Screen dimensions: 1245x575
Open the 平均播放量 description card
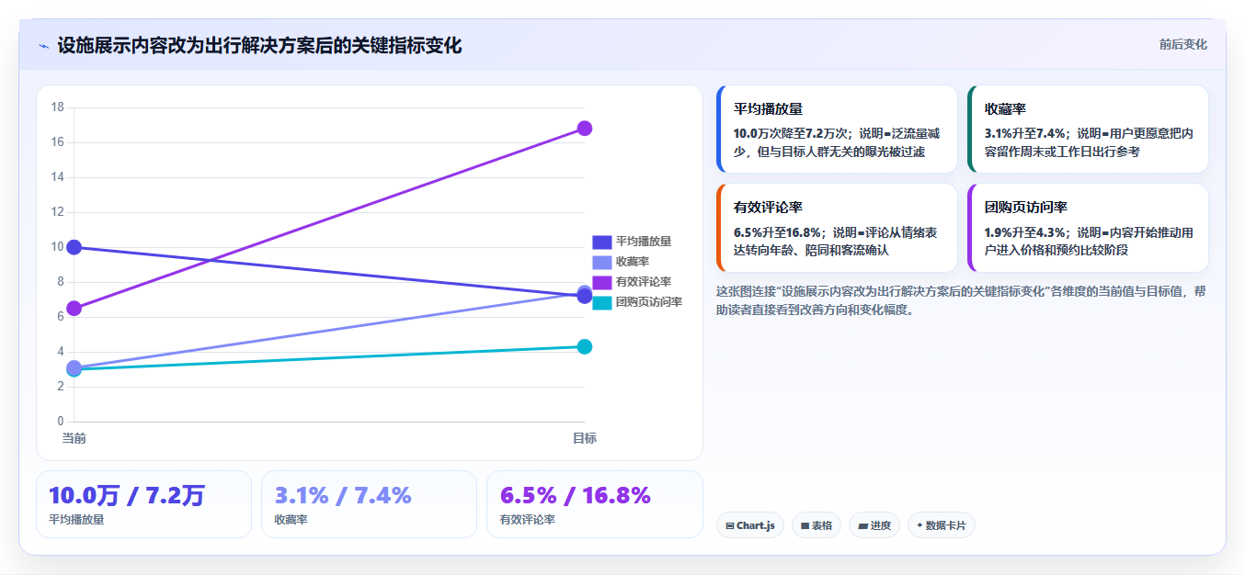[x=838, y=130]
